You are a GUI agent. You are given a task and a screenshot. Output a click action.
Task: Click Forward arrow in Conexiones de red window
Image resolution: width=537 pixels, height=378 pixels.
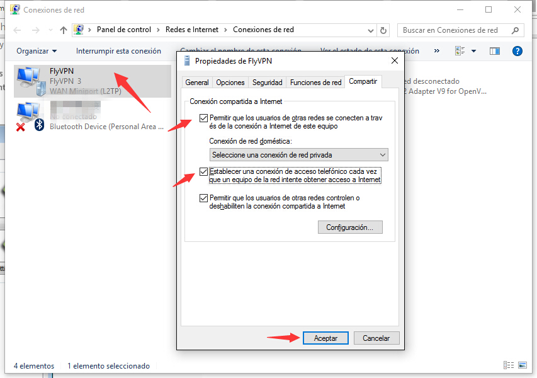point(36,30)
